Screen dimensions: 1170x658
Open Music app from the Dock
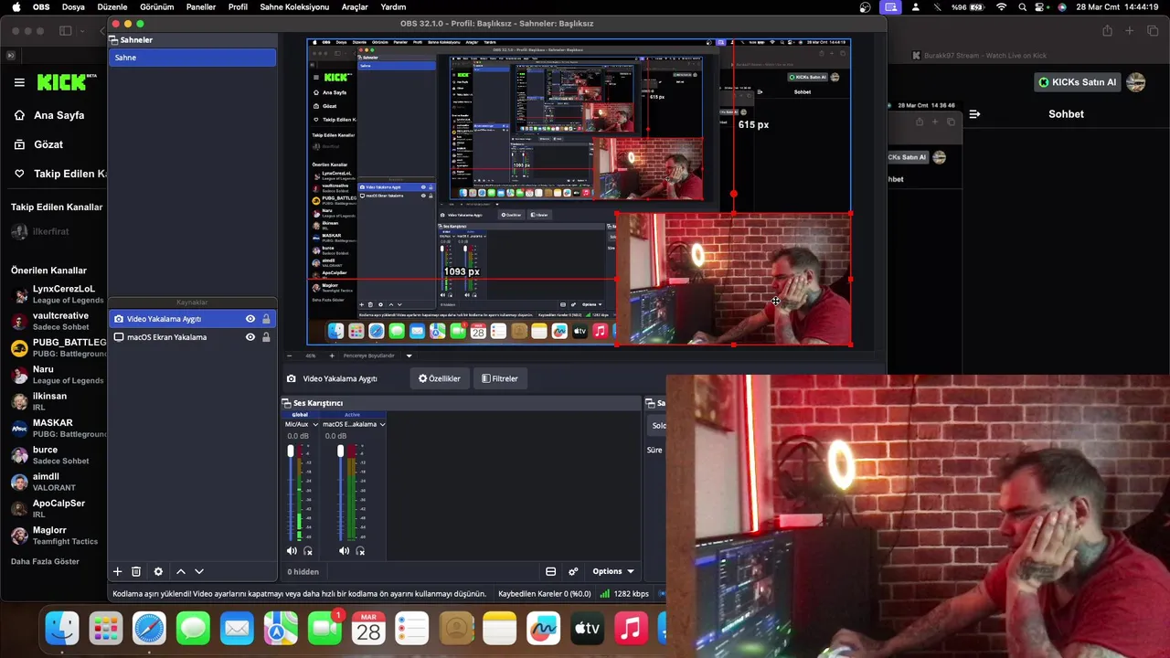click(x=631, y=629)
